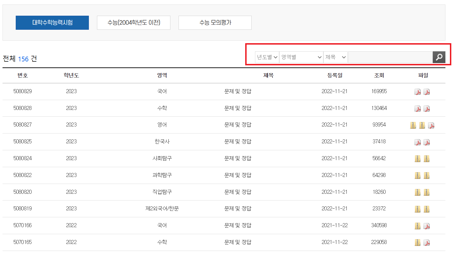This screenshot has height=256, width=453.
Task: Download the 2023 직업탐구 problems ZIP
Action: click(418, 192)
